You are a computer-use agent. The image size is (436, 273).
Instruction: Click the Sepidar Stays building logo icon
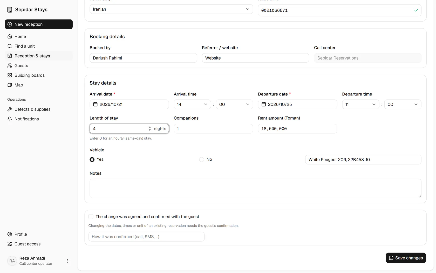coord(10,10)
